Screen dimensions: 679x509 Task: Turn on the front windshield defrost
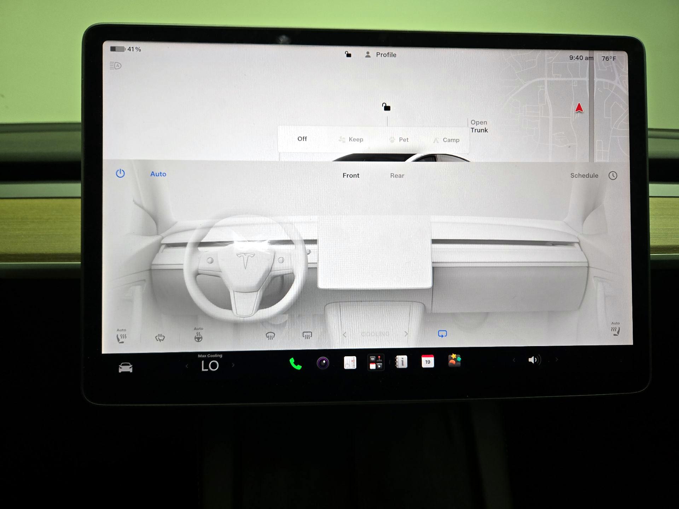click(x=270, y=335)
